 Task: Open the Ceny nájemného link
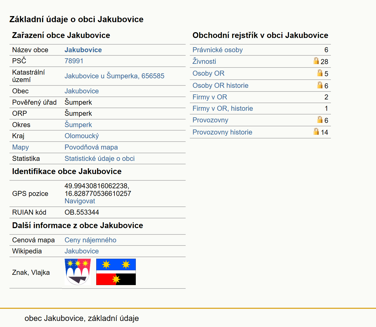pyautogui.click(x=90, y=240)
